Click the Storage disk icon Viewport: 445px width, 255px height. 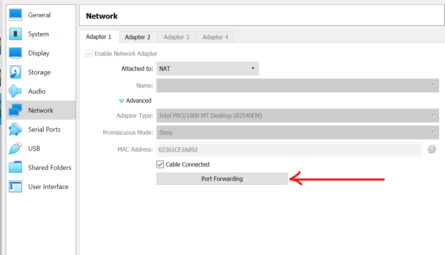click(16, 72)
